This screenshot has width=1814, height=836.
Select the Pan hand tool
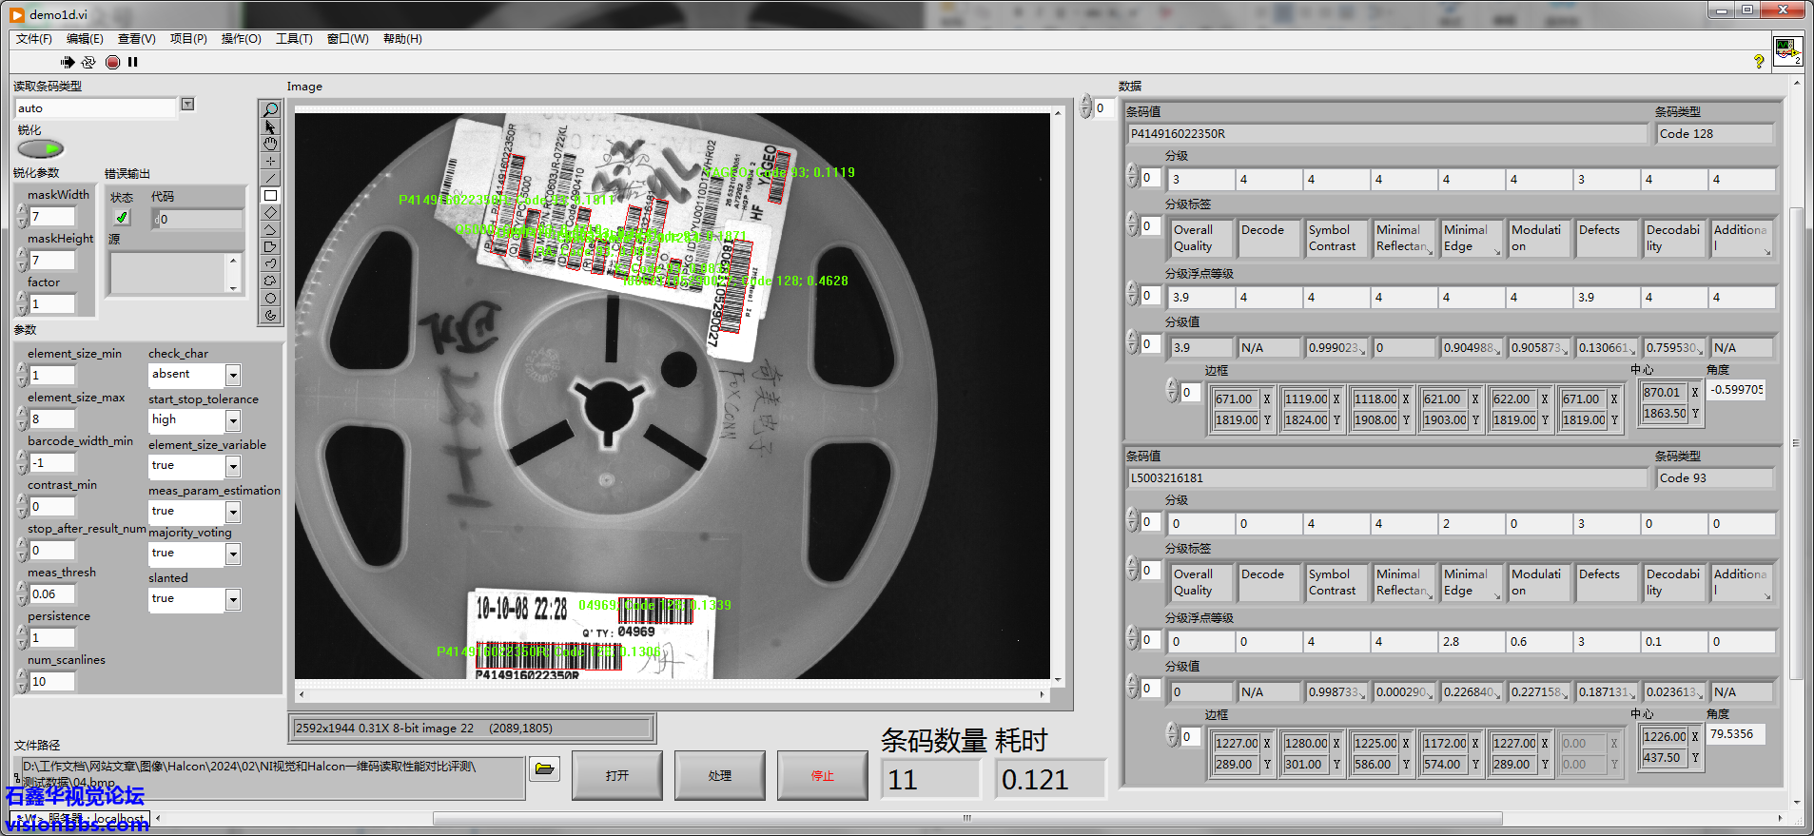pyautogui.click(x=270, y=145)
